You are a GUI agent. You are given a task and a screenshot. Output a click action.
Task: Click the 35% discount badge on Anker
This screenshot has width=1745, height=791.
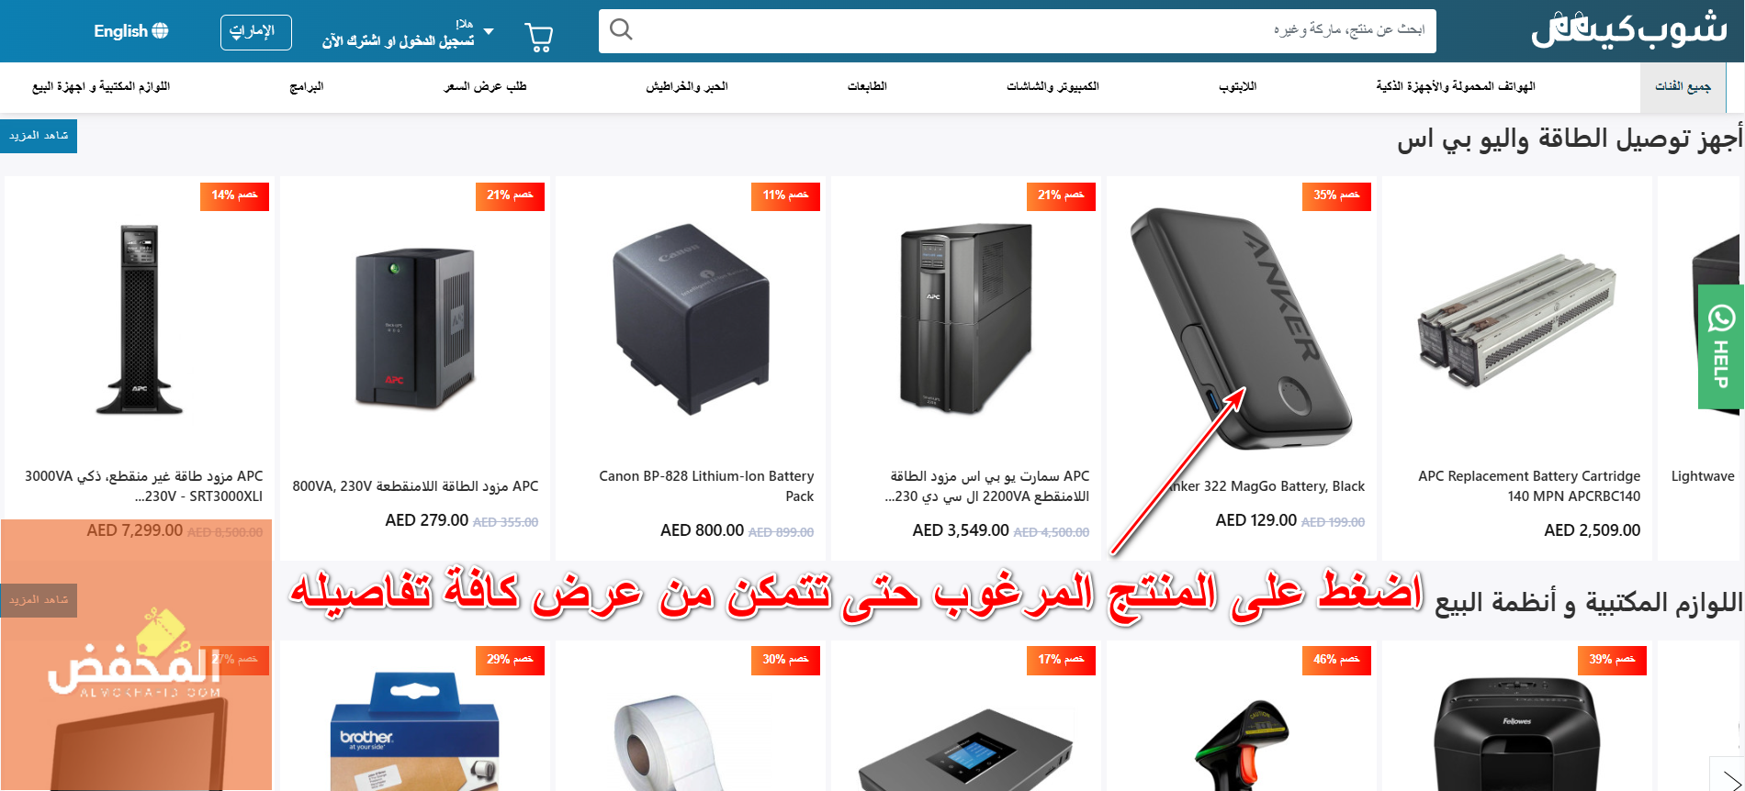click(1336, 195)
